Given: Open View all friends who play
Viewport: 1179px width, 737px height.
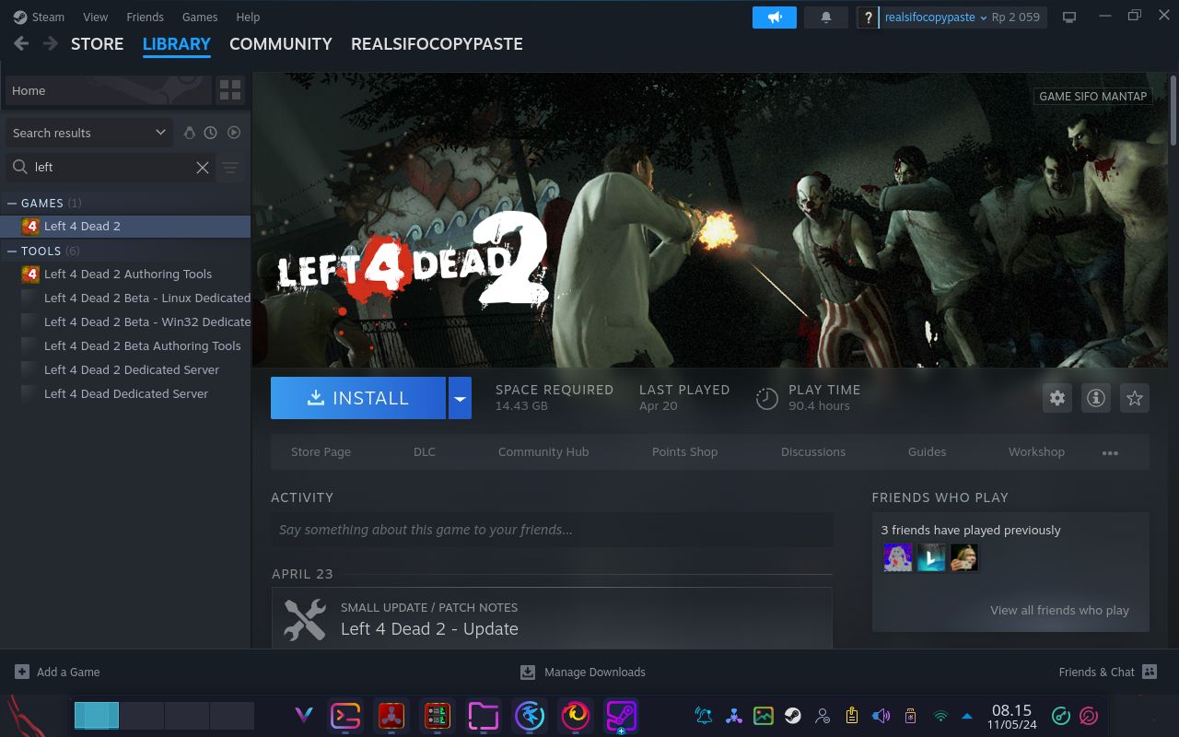Looking at the screenshot, I should pyautogui.click(x=1059, y=610).
